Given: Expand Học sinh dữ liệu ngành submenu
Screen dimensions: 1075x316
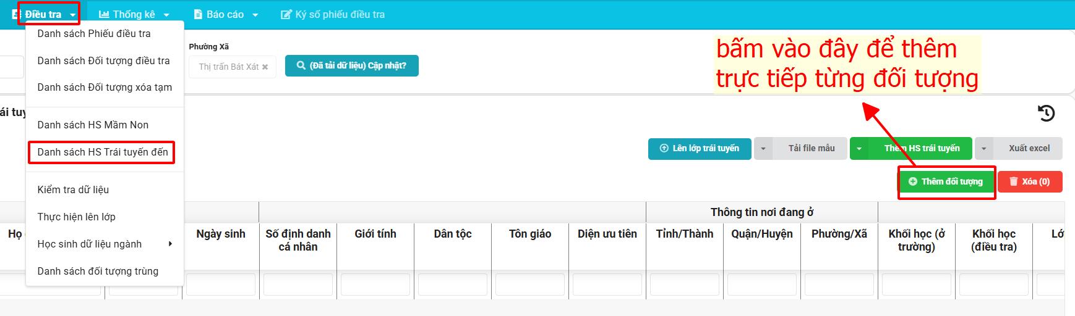Looking at the screenshot, I should [x=170, y=244].
